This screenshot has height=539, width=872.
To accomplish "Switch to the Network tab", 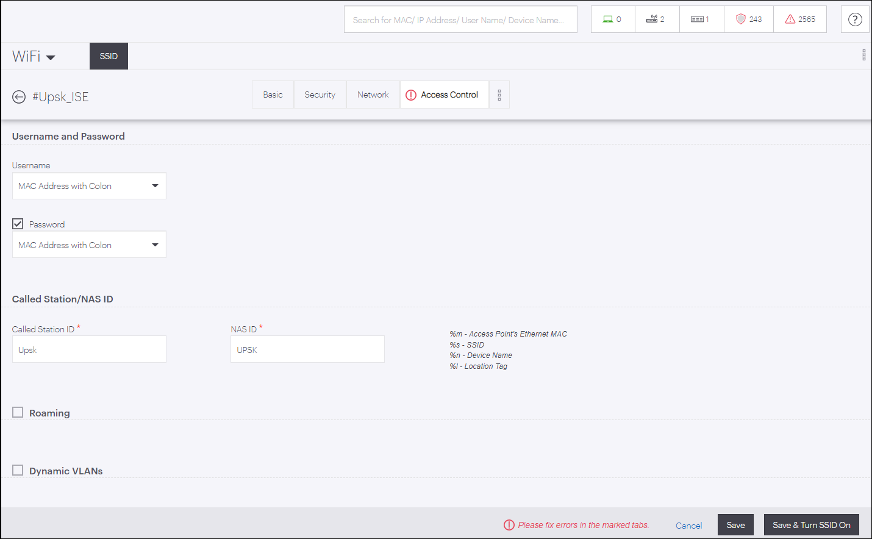I will [373, 95].
